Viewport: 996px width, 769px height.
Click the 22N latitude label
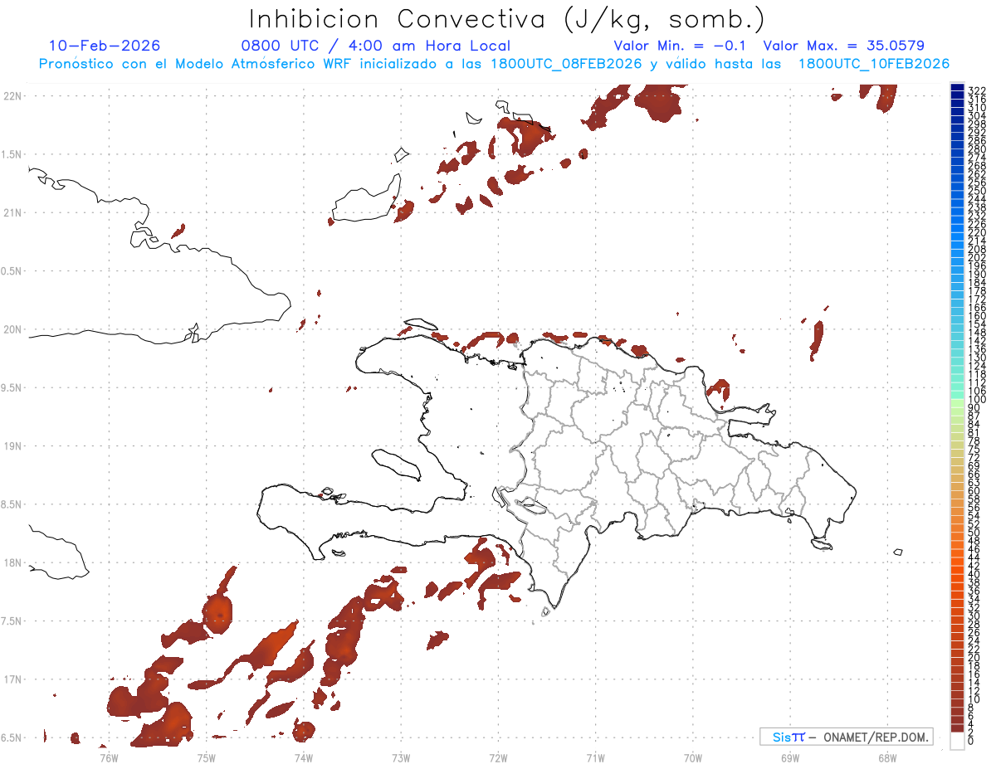tap(12, 96)
